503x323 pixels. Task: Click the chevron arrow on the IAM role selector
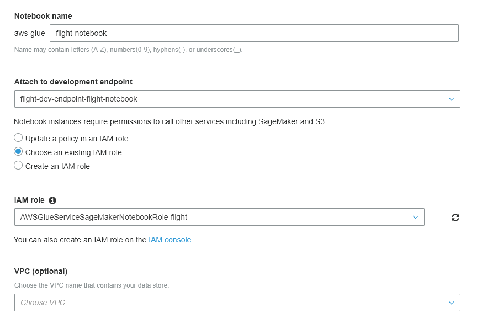(x=416, y=217)
